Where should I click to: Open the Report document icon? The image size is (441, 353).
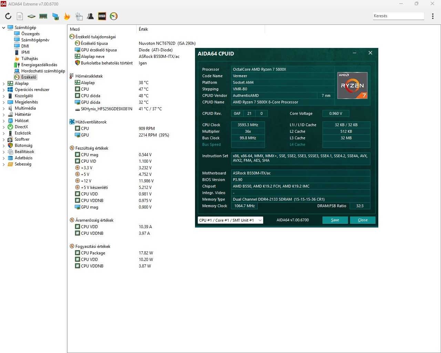(20, 16)
